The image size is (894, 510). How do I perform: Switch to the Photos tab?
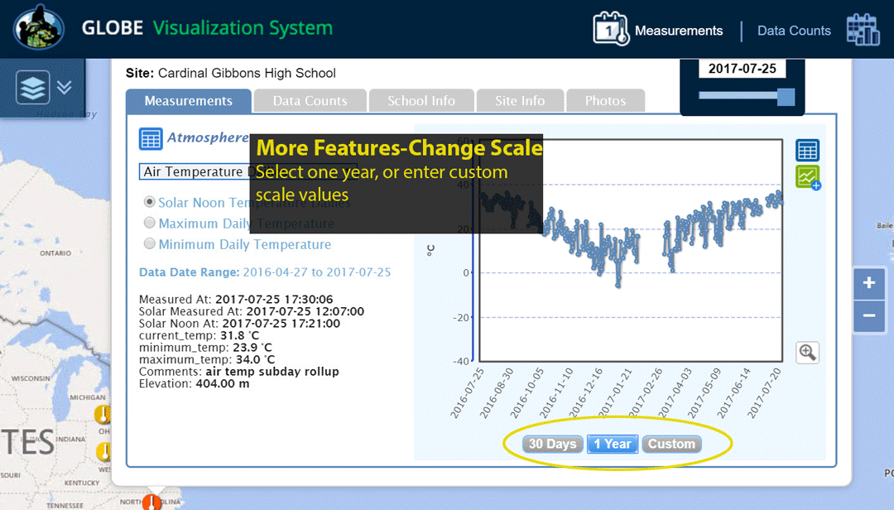[605, 101]
